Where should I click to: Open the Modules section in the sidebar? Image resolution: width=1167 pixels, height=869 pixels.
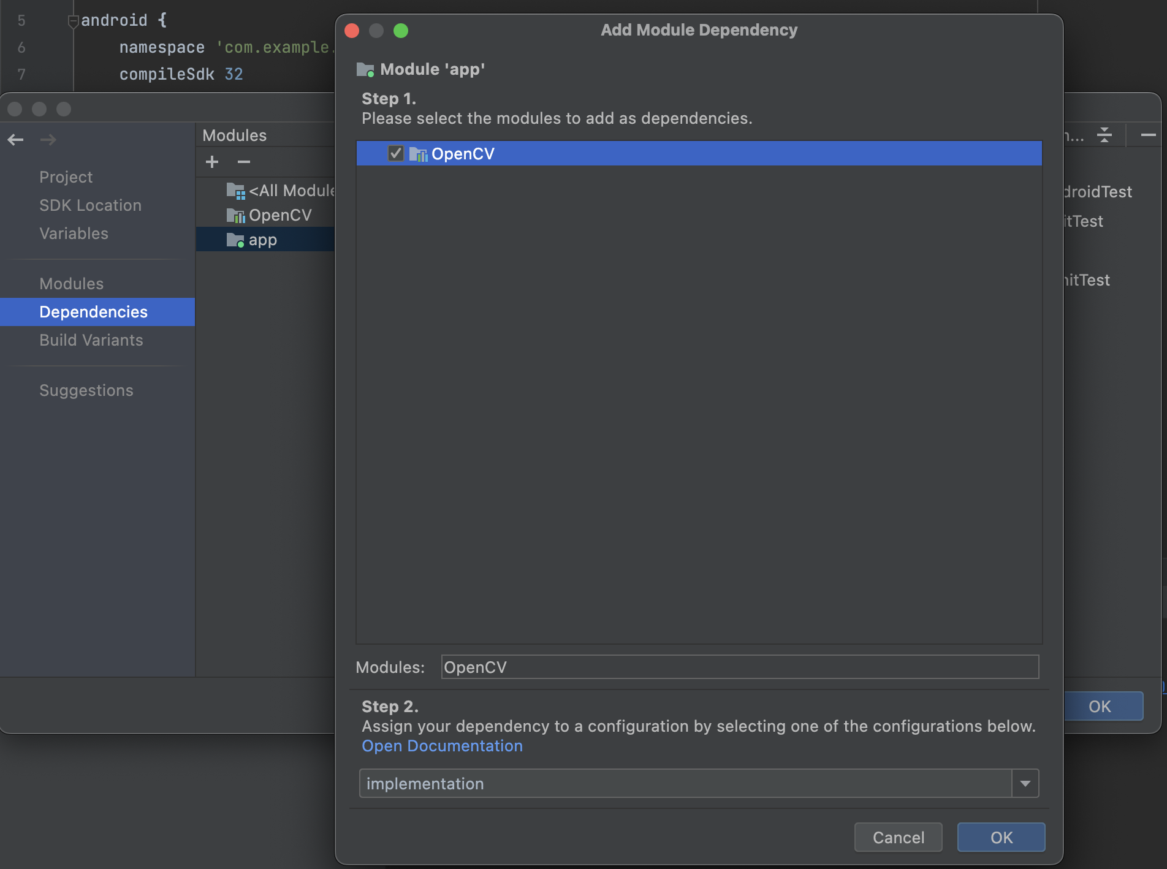[x=71, y=284]
